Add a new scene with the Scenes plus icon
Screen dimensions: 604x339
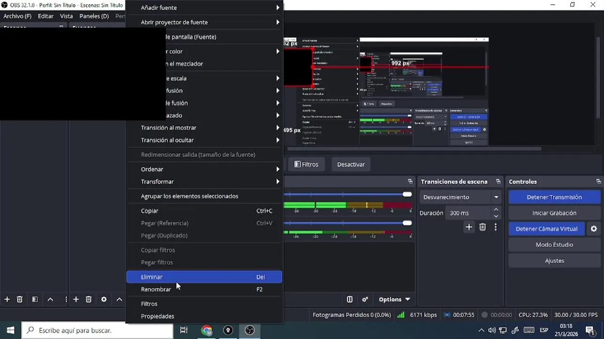[x=7, y=299]
